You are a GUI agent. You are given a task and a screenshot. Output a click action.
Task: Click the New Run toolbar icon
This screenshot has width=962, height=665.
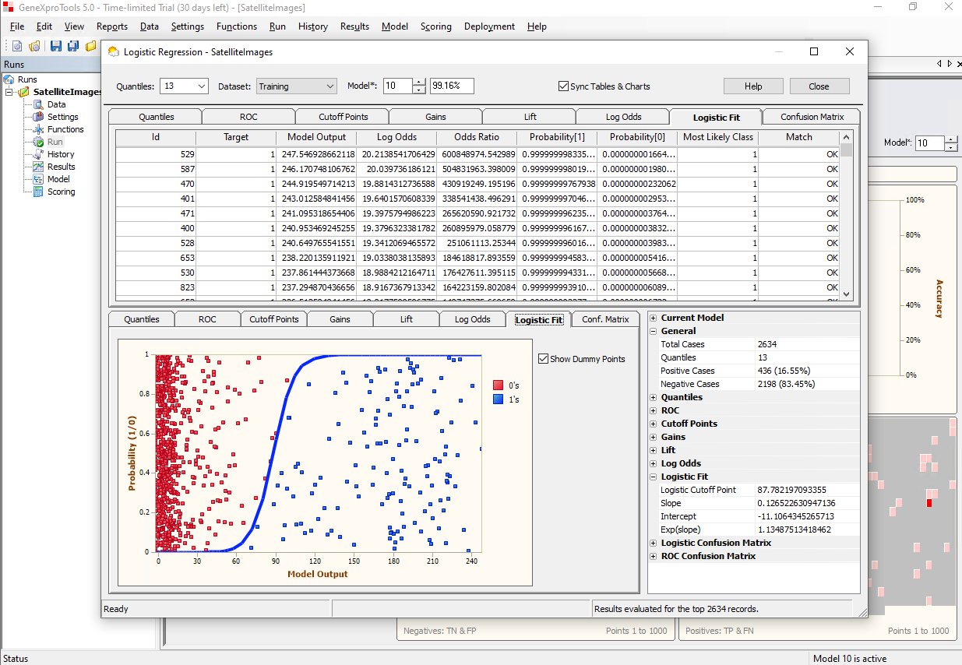(x=17, y=46)
